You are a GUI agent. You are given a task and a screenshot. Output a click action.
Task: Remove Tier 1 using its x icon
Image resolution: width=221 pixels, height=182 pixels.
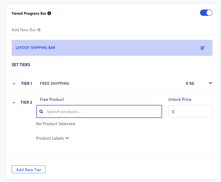14,84
